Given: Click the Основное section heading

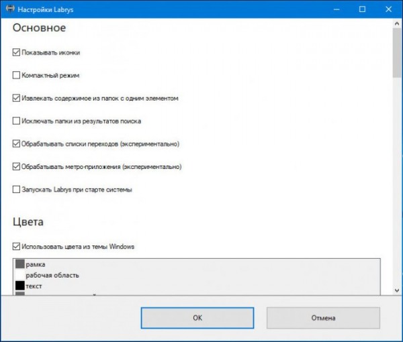Looking at the screenshot, I should (40, 27).
